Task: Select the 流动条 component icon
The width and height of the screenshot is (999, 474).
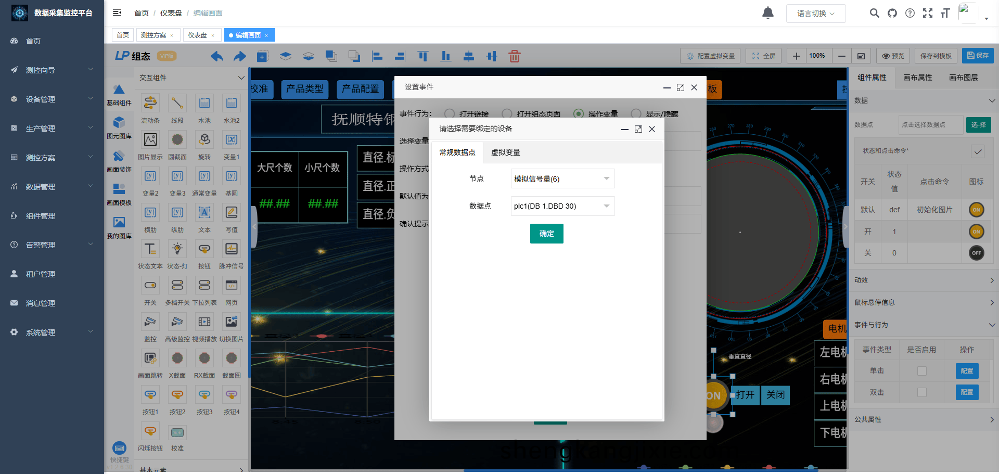Action: click(x=150, y=104)
